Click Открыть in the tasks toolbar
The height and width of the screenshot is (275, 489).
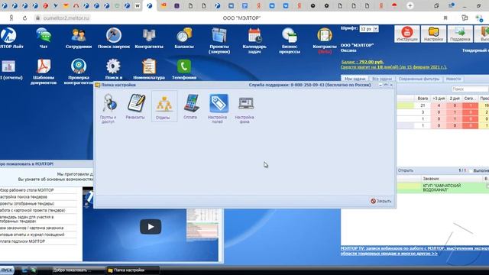coord(406,170)
